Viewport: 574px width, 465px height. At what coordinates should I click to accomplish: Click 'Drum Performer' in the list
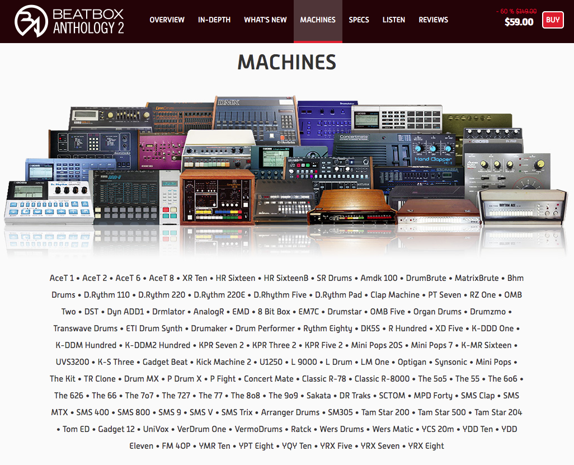265,329
